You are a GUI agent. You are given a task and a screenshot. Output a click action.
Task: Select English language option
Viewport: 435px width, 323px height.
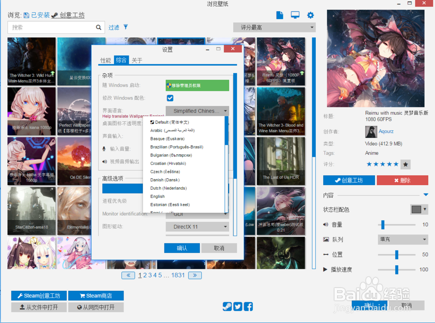(x=184, y=196)
